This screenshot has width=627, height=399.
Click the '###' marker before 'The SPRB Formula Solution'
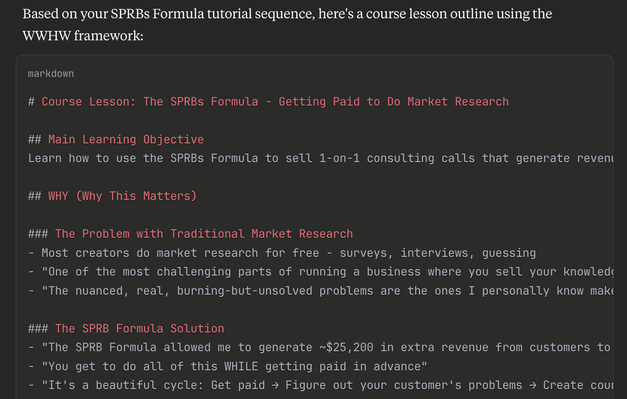click(38, 329)
